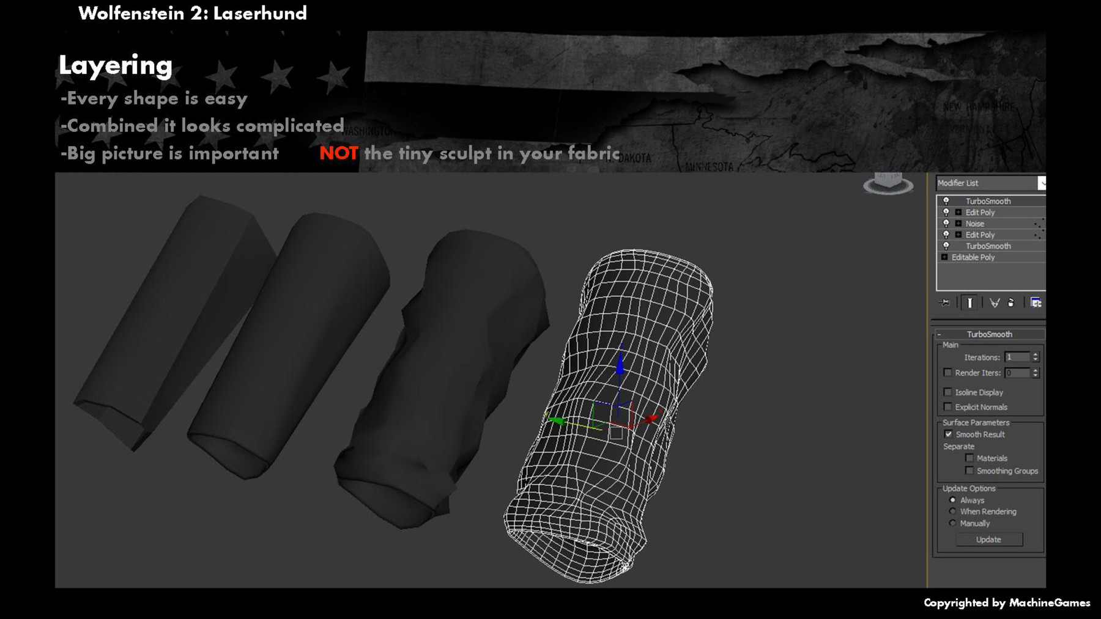The image size is (1101, 619).
Task: Click the Render Iters value field
Action: (1017, 373)
